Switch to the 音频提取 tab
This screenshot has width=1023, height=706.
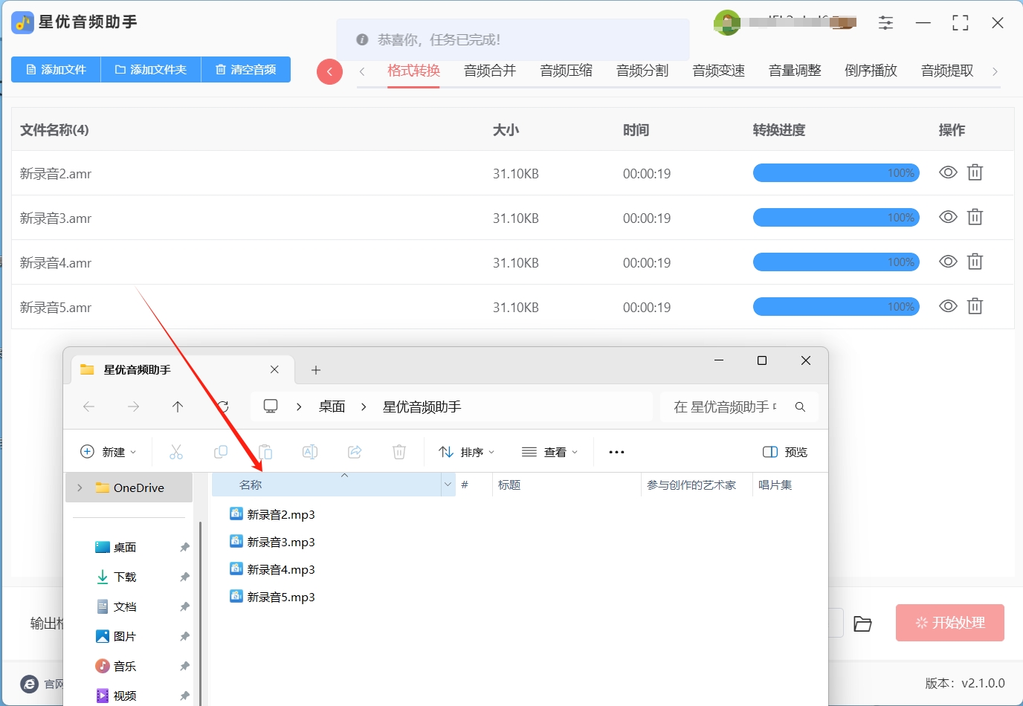[x=947, y=71]
